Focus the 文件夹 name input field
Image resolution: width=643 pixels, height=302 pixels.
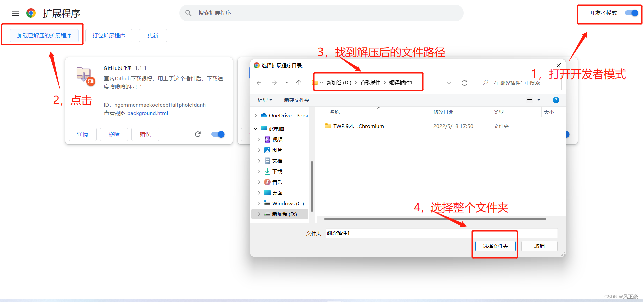(441, 233)
